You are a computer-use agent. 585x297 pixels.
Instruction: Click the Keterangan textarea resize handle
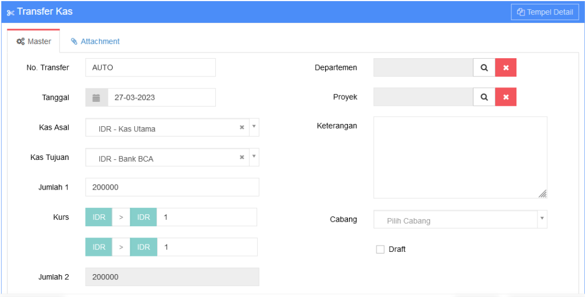(542, 194)
